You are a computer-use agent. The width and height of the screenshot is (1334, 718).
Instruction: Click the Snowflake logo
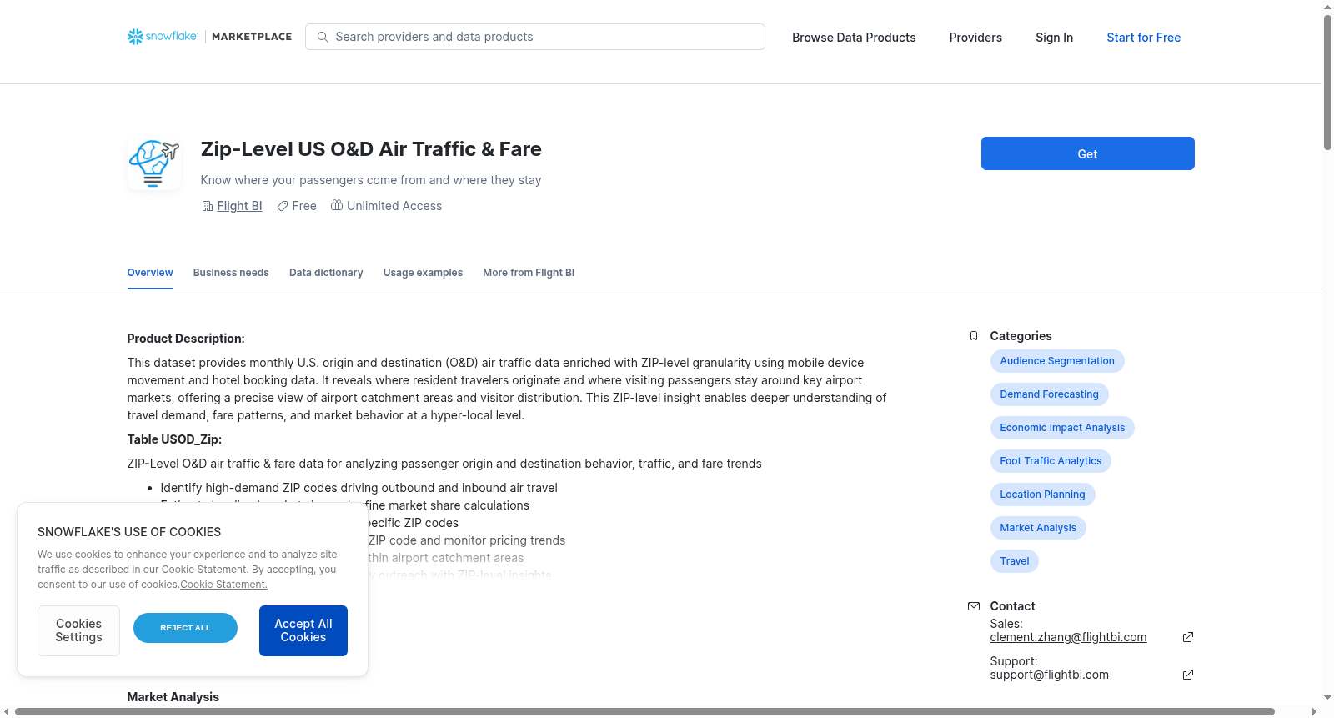point(163,37)
